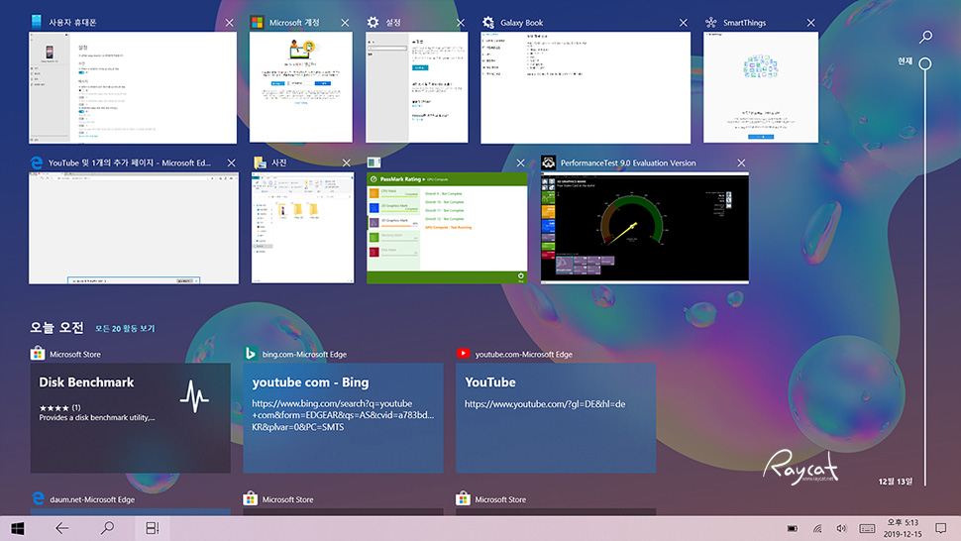Toggle the Task View button
The image size is (961, 541).
pos(152,528)
